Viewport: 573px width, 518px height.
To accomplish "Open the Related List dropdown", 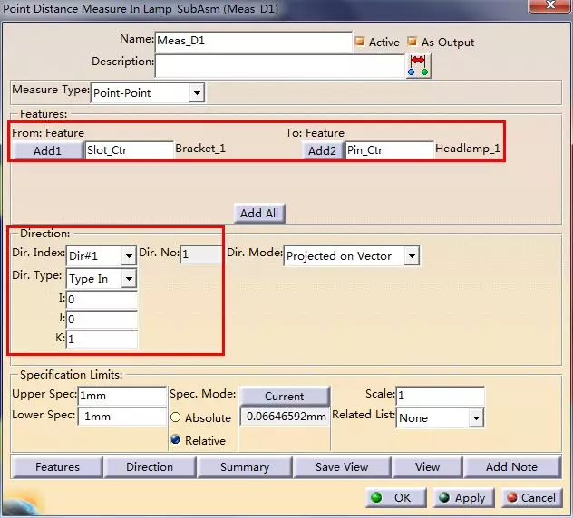I will click(x=476, y=418).
